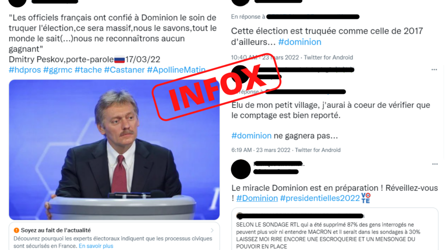Click the orange alert icon beside 'Soyez au fait'
Viewport: 445px width, 250px height.
tap(17, 230)
